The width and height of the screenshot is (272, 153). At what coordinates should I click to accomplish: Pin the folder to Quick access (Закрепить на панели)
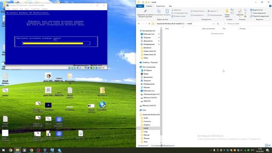145,14
